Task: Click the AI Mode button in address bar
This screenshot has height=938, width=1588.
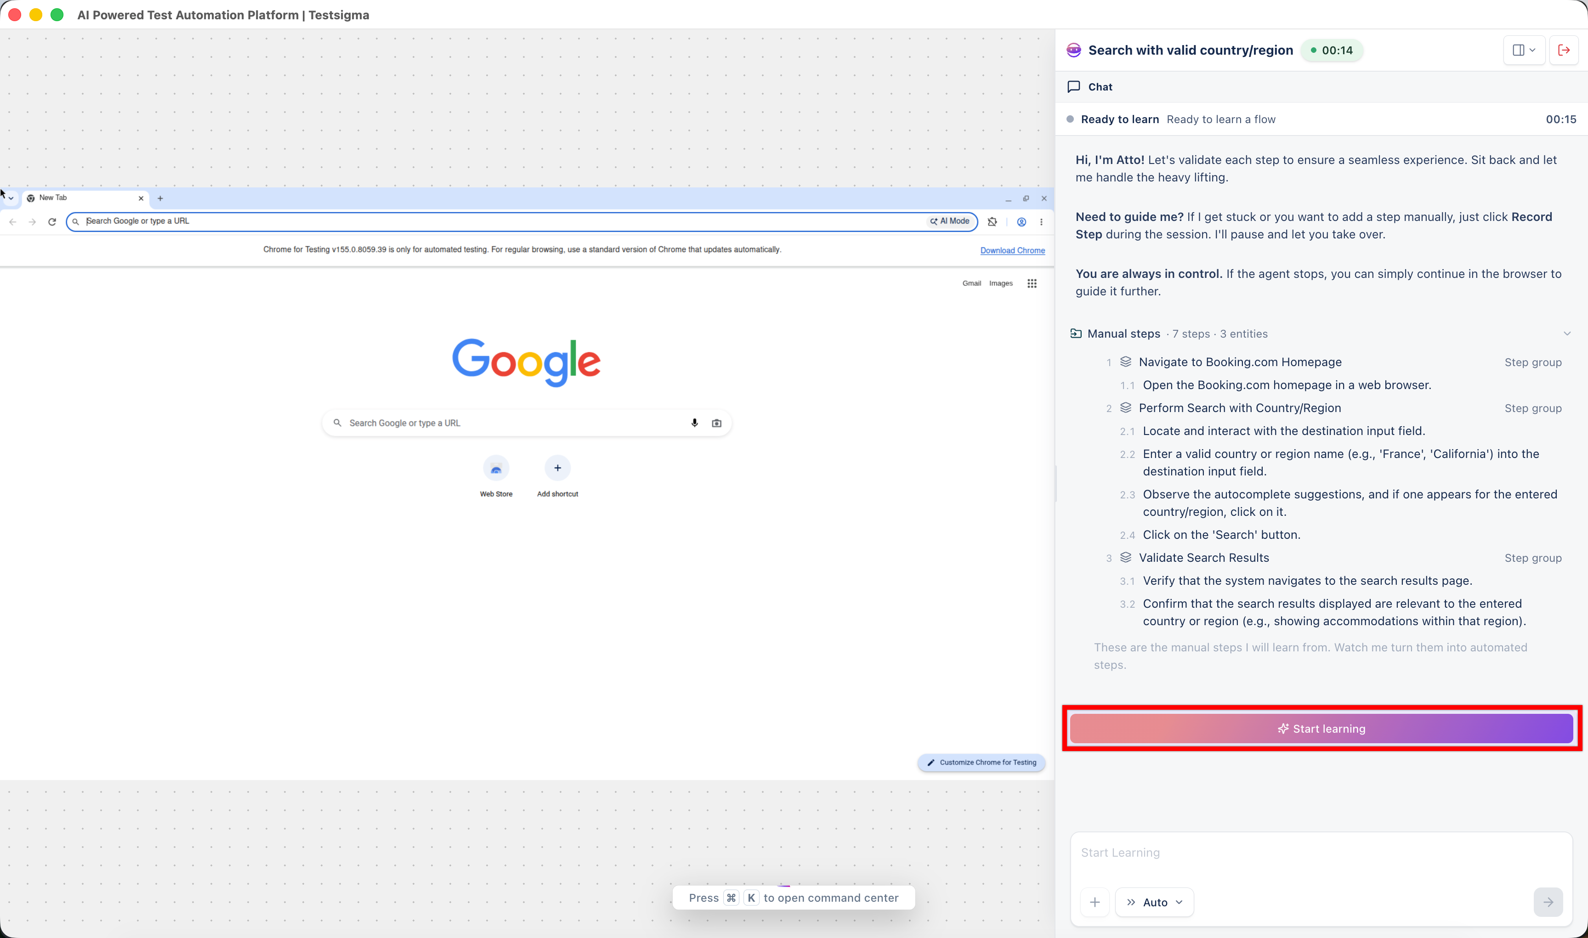Action: click(950, 221)
